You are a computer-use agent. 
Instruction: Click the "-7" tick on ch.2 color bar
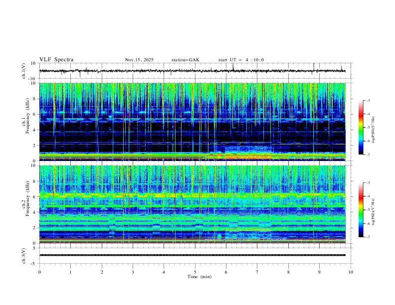(368, 237)
